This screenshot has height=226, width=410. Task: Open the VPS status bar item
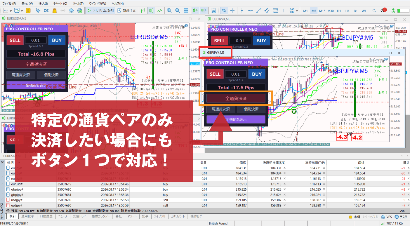point(386,217)
